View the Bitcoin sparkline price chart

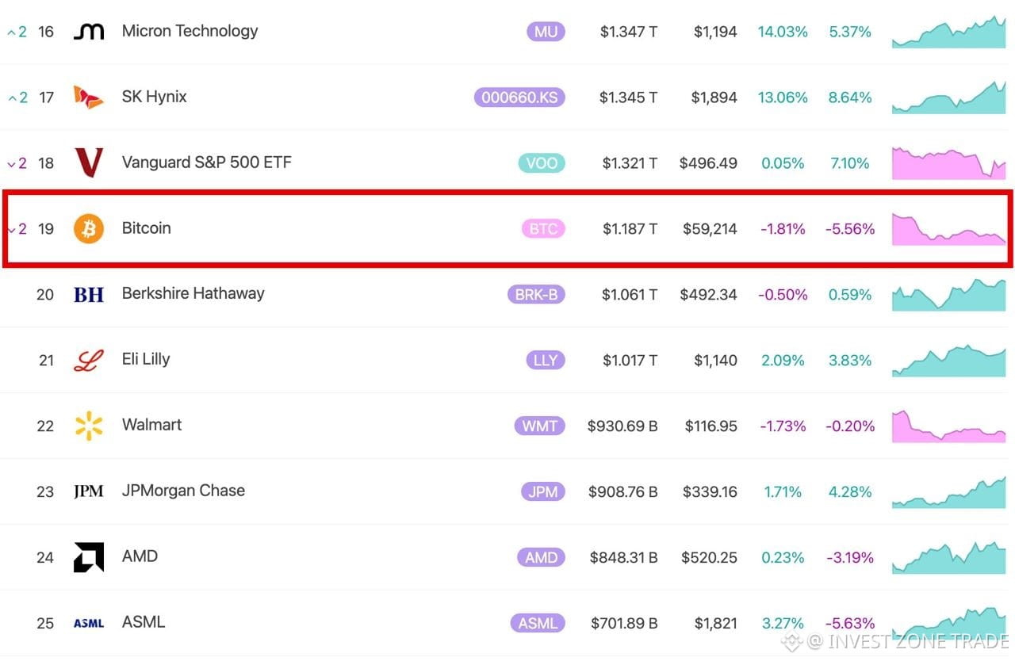(948, 229)
